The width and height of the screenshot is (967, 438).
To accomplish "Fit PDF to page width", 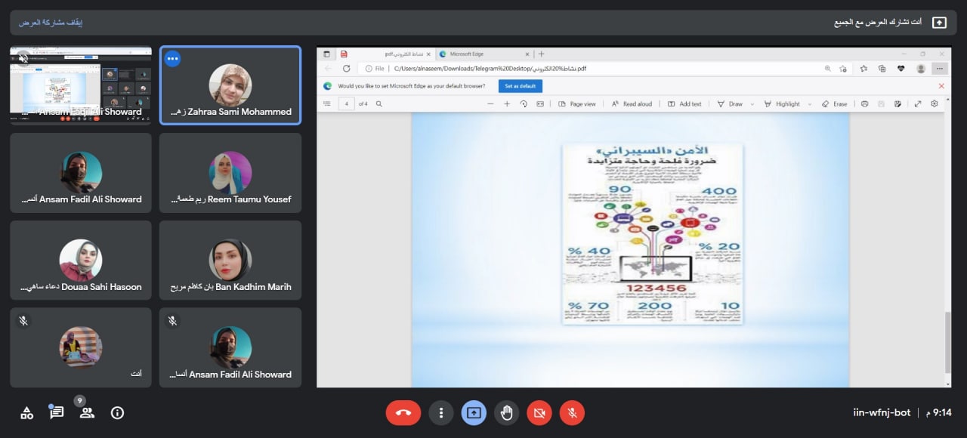I will tap(540, 103).
